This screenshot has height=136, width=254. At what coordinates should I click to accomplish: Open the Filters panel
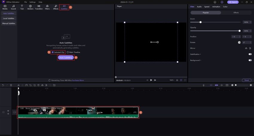[47, 7]
